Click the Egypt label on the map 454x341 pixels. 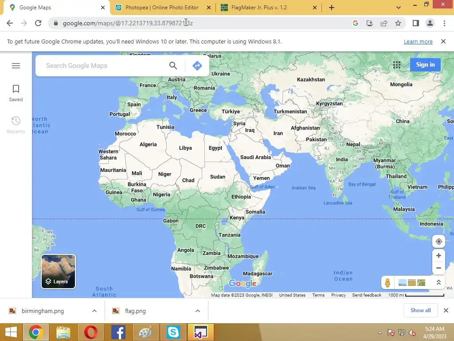(x=215, y=148)
